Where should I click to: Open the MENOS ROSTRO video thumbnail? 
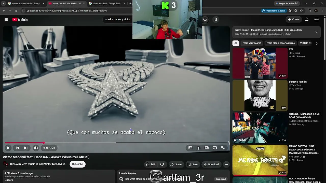(x=260, y=160)
